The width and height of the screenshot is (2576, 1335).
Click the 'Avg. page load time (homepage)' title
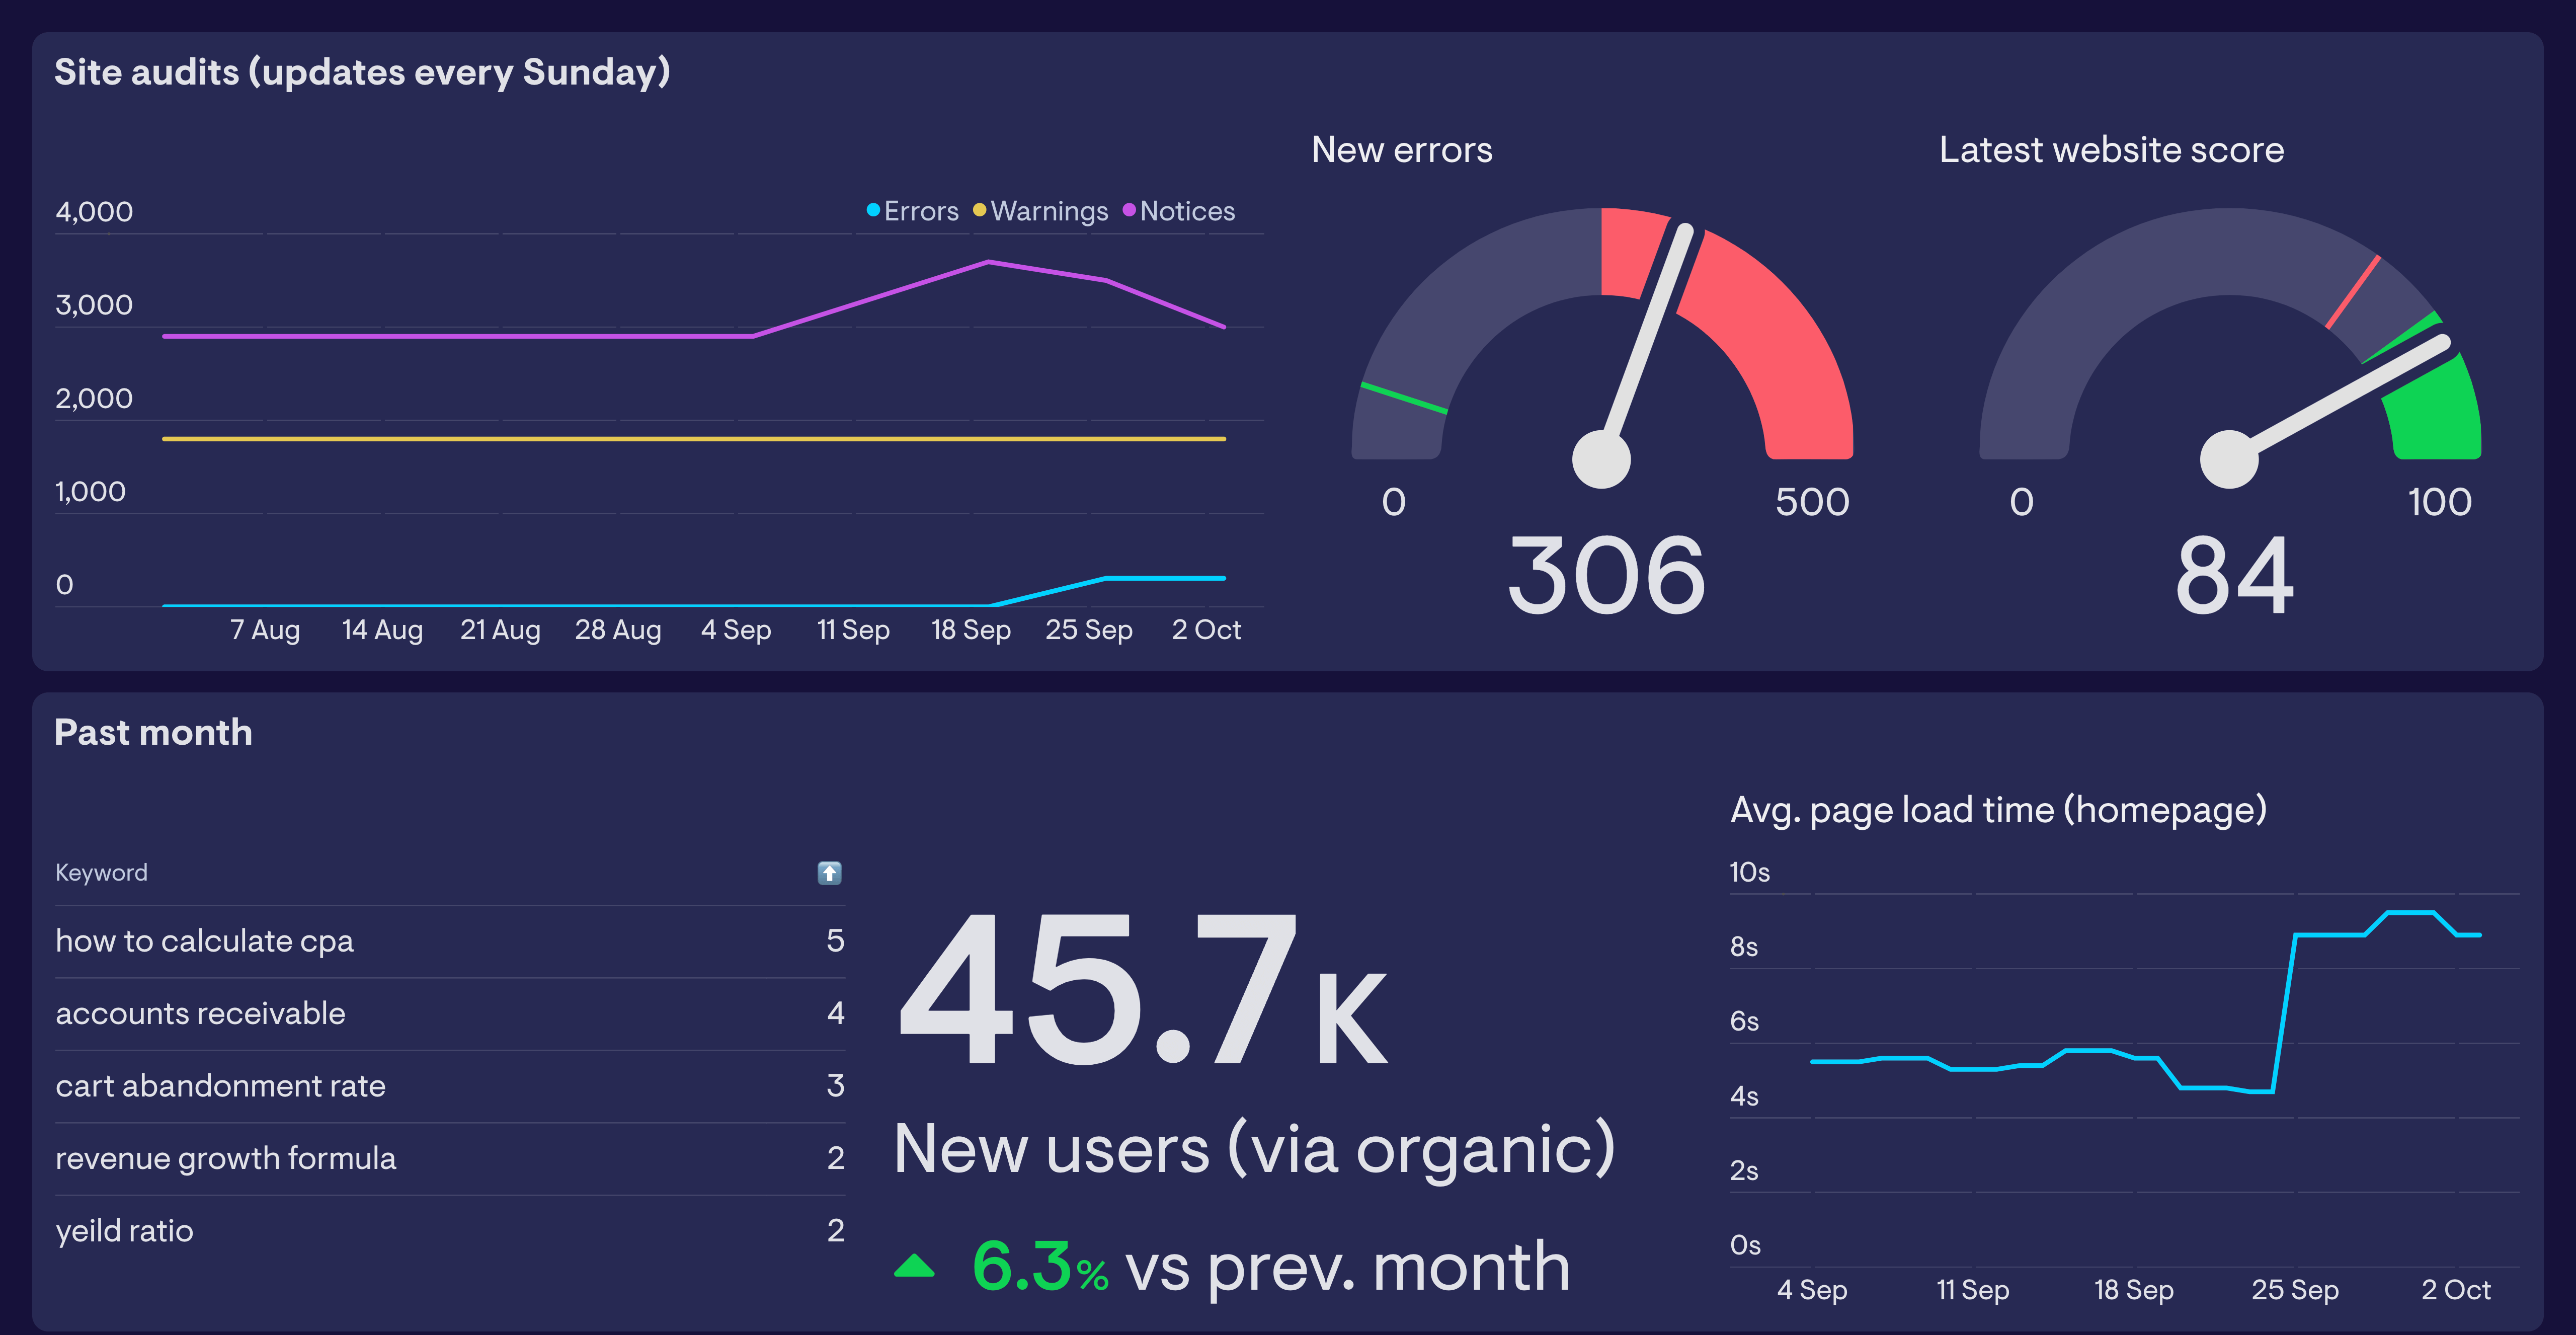[1998, 810]
